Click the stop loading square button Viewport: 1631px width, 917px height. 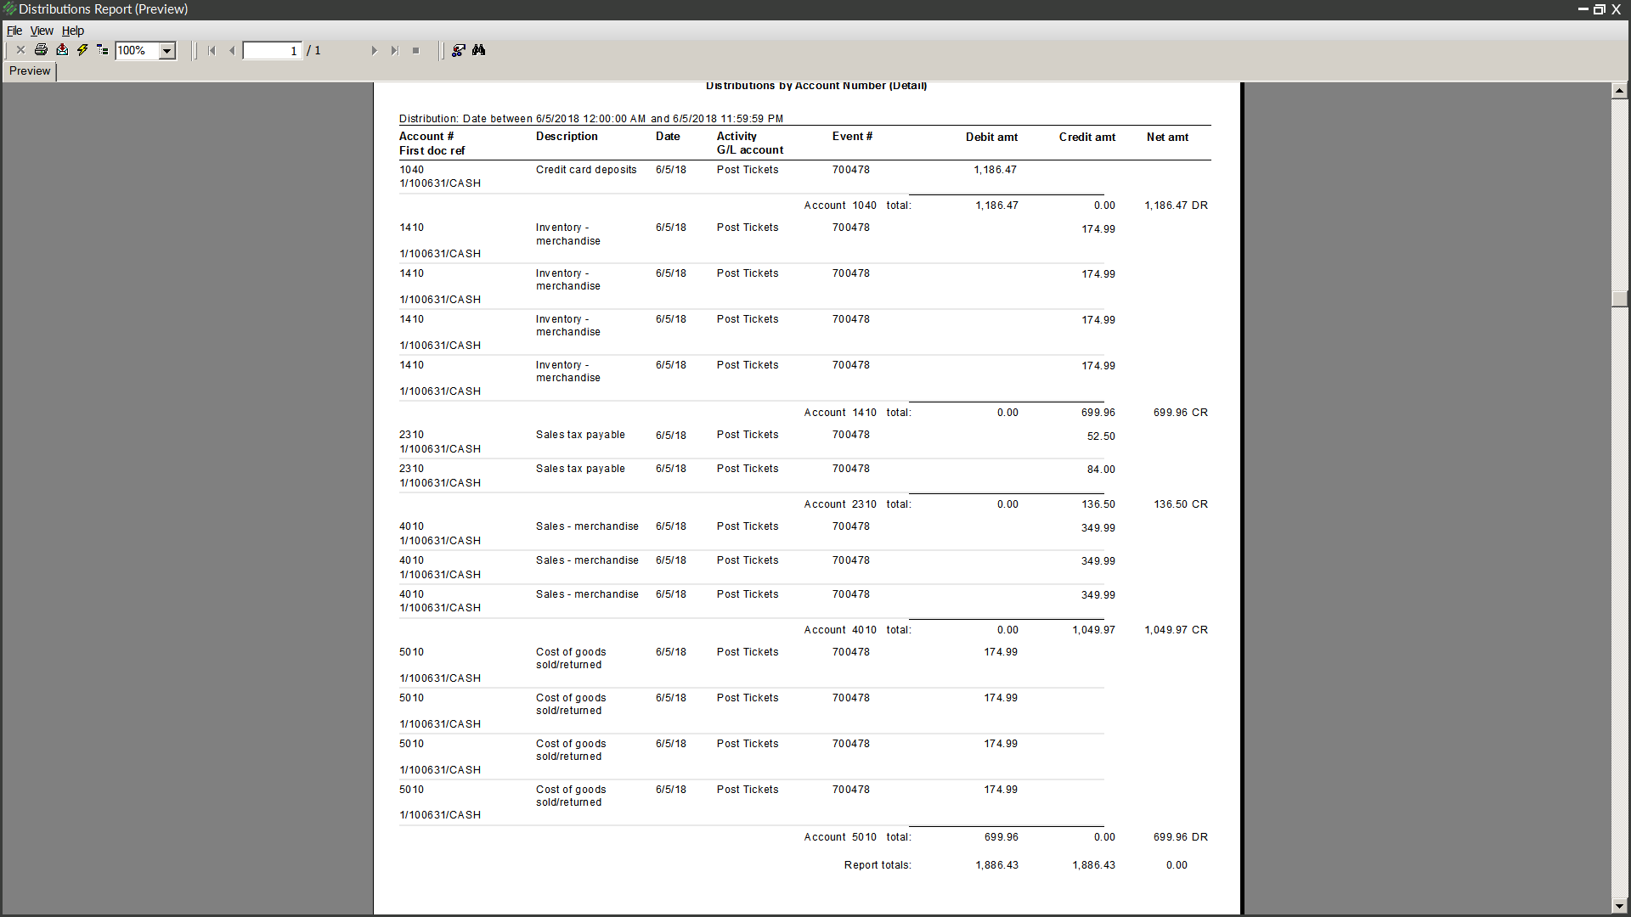click(x=415, y=51)
